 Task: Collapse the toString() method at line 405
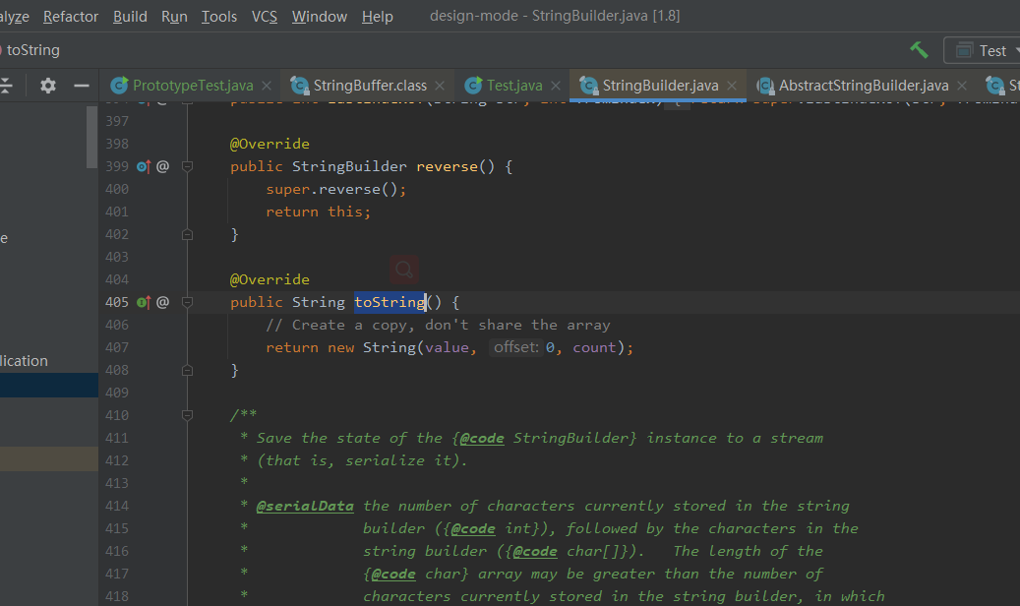coord(187,302)
